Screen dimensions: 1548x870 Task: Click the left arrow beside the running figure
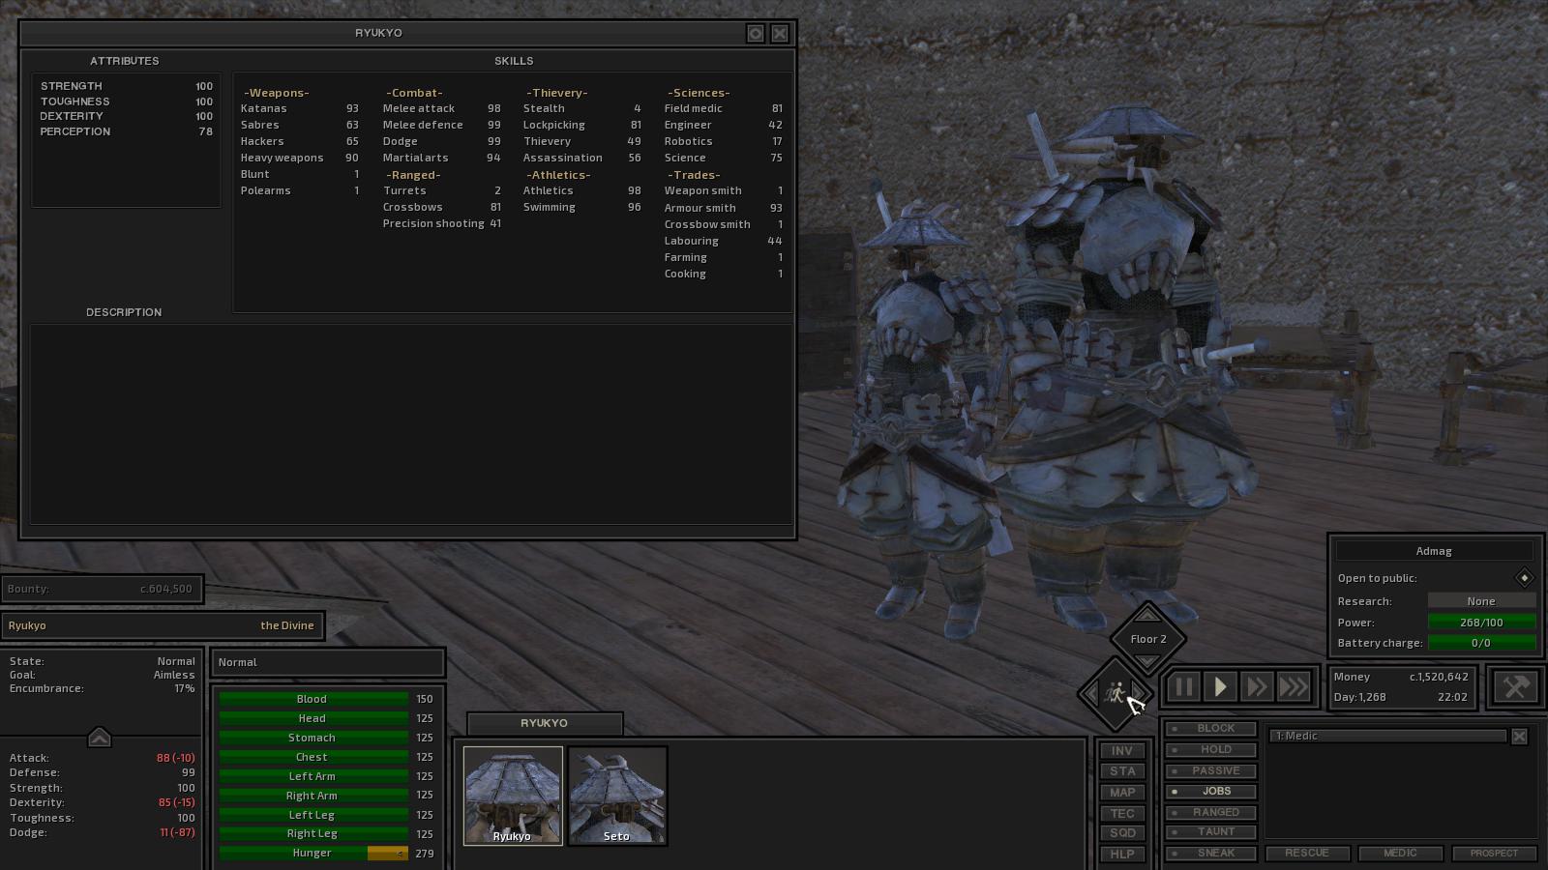(x=1091, y=693)
